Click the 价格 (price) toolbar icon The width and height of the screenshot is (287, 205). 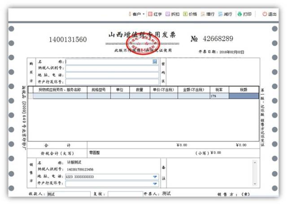190,14
